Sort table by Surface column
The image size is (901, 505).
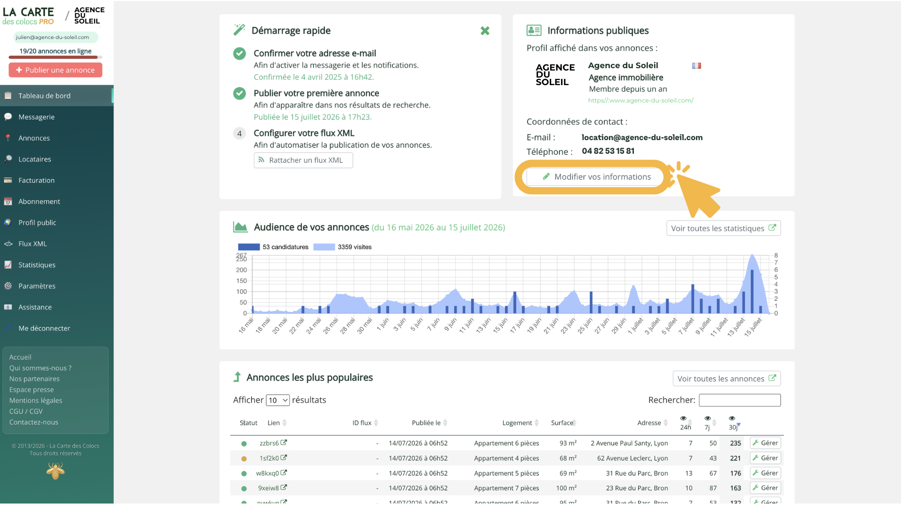[563, 423]
